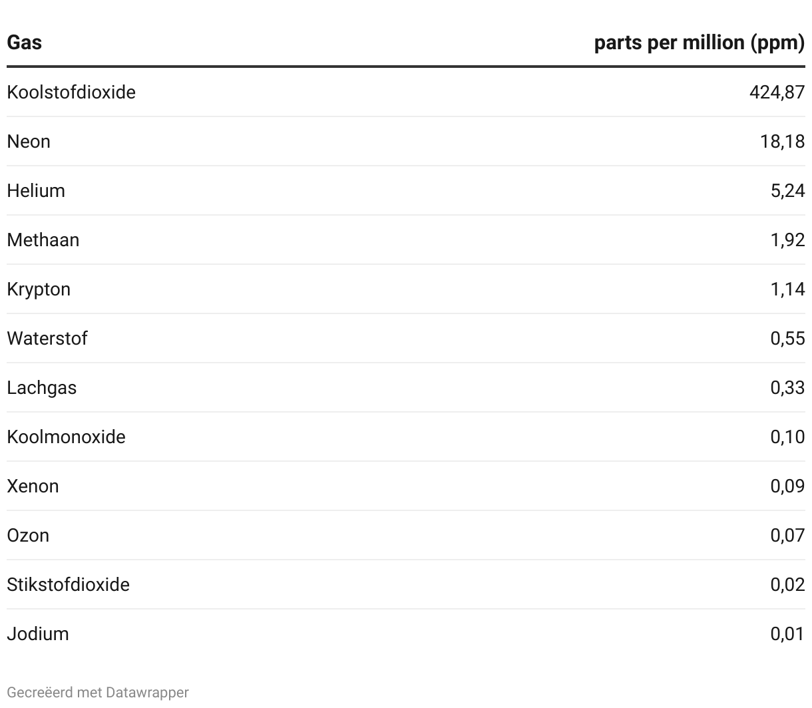The height and width of the screenshot is (708, 812).
Task: Select the Lachgas row label
Action: tap(42, 387)
